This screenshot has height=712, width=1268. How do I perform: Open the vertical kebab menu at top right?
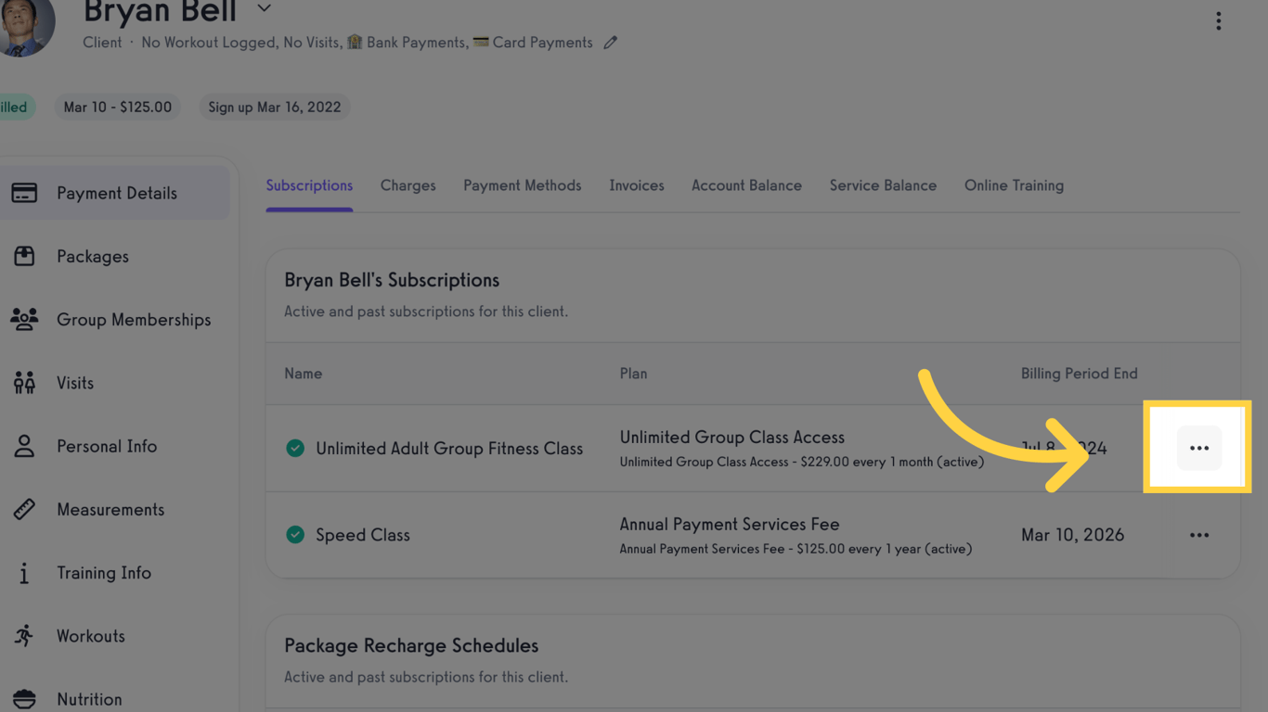1219,21
